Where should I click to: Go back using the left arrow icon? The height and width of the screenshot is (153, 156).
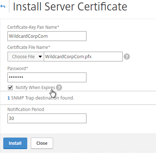(3, 6)
